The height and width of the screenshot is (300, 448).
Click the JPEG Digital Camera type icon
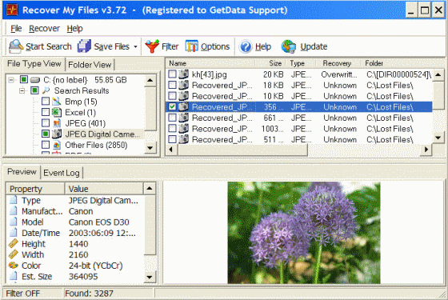point(57,134)
